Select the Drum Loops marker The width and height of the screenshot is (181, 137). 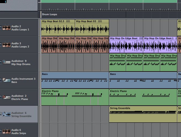[x=83, y=14]
